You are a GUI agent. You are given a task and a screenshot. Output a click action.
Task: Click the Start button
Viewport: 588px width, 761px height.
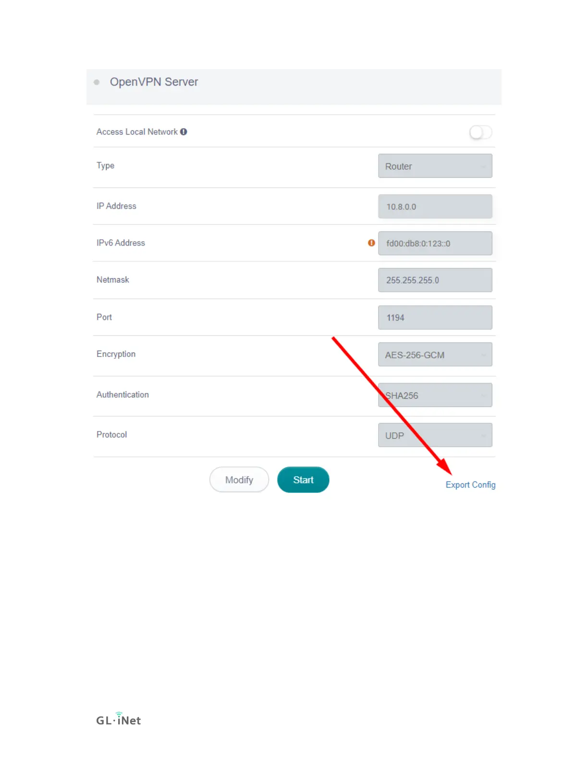303,480
